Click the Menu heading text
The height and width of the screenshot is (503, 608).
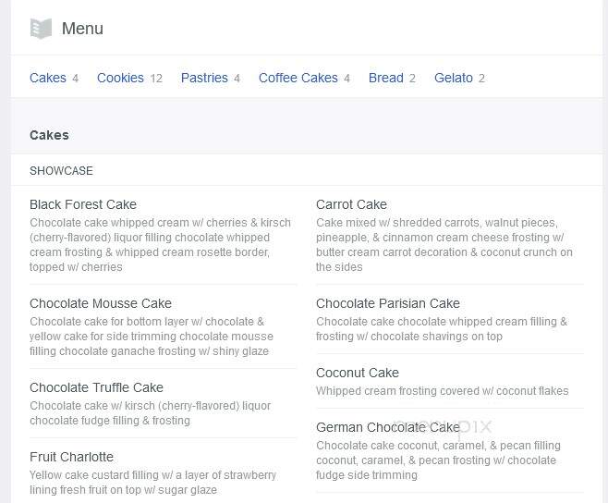click(82, 29)
